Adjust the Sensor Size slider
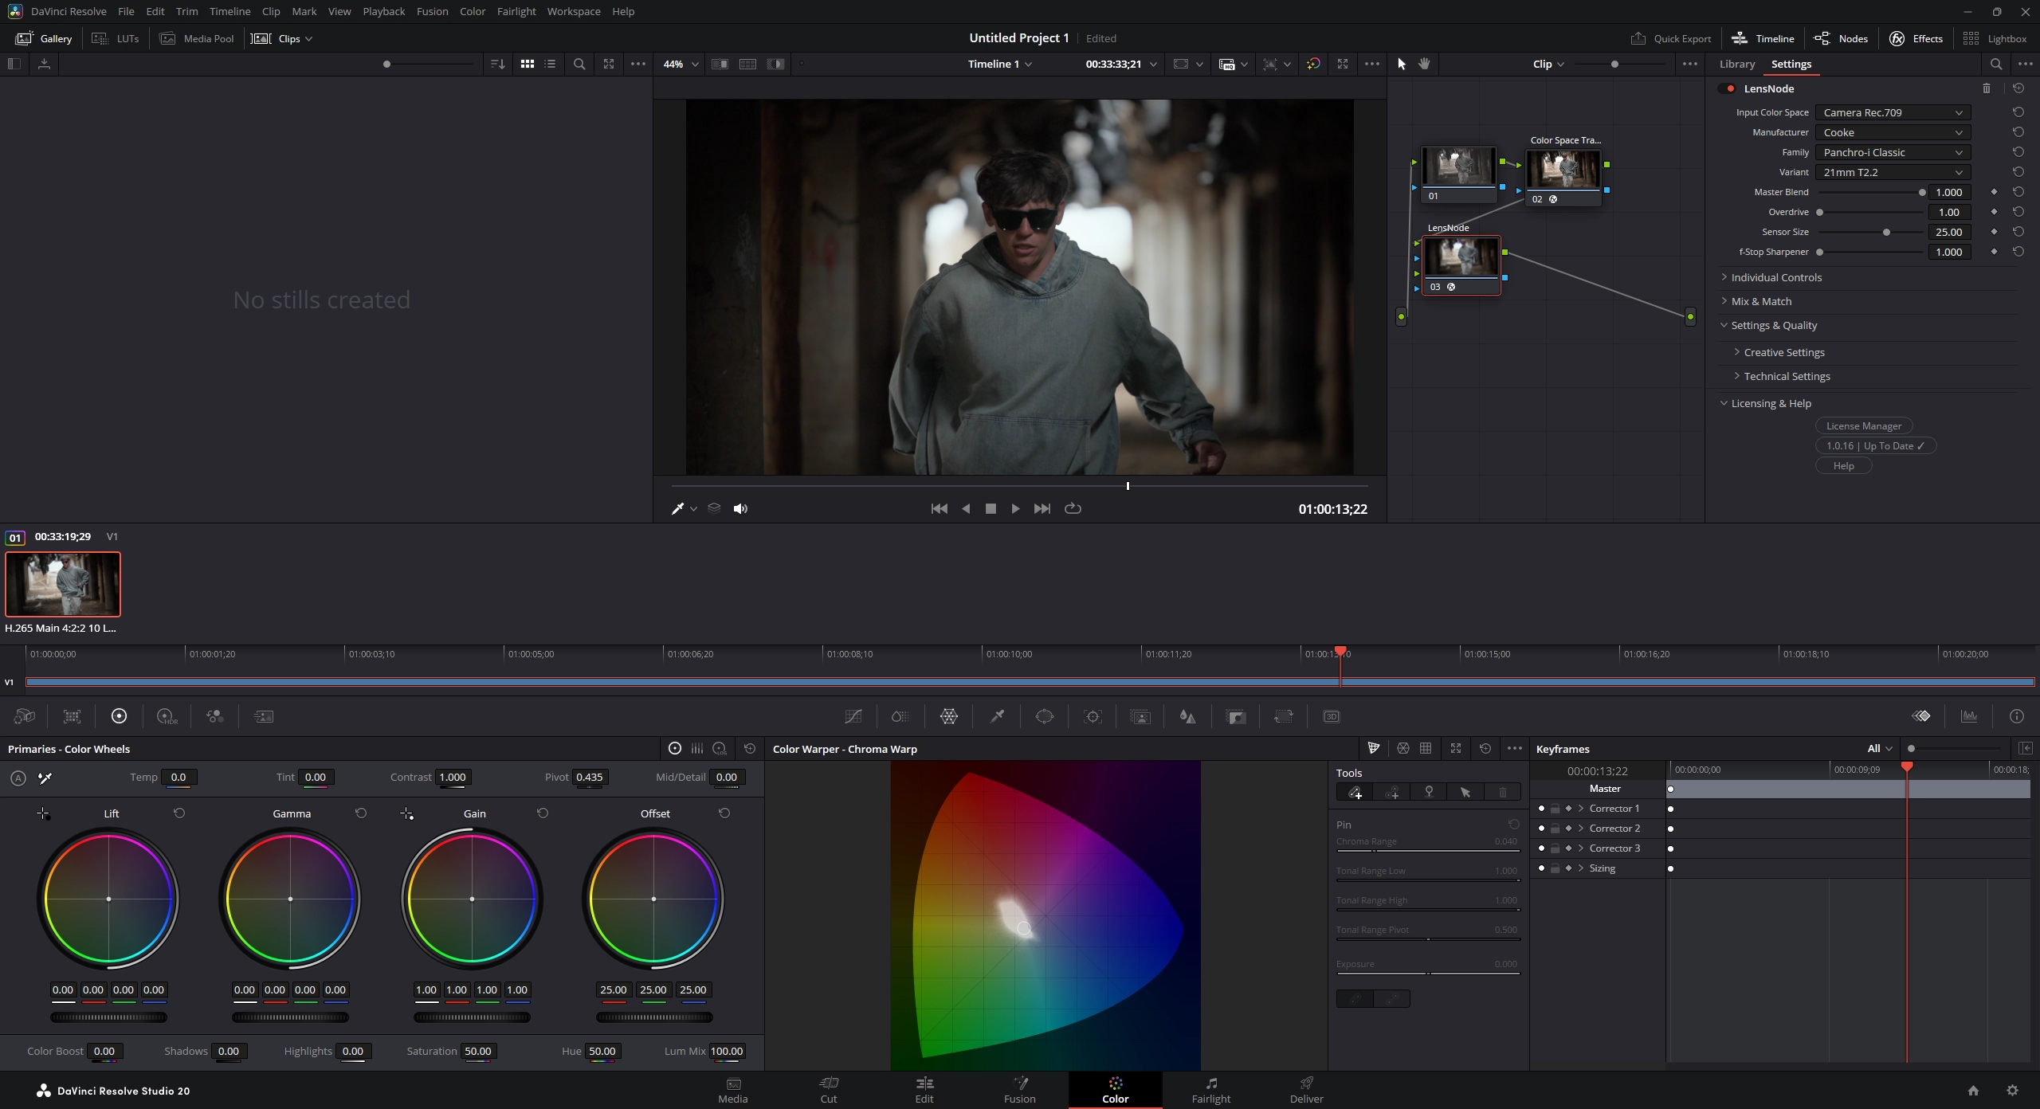Image resolution: width=2040 pixels, height=1109 pixels. click(1886, 232)
